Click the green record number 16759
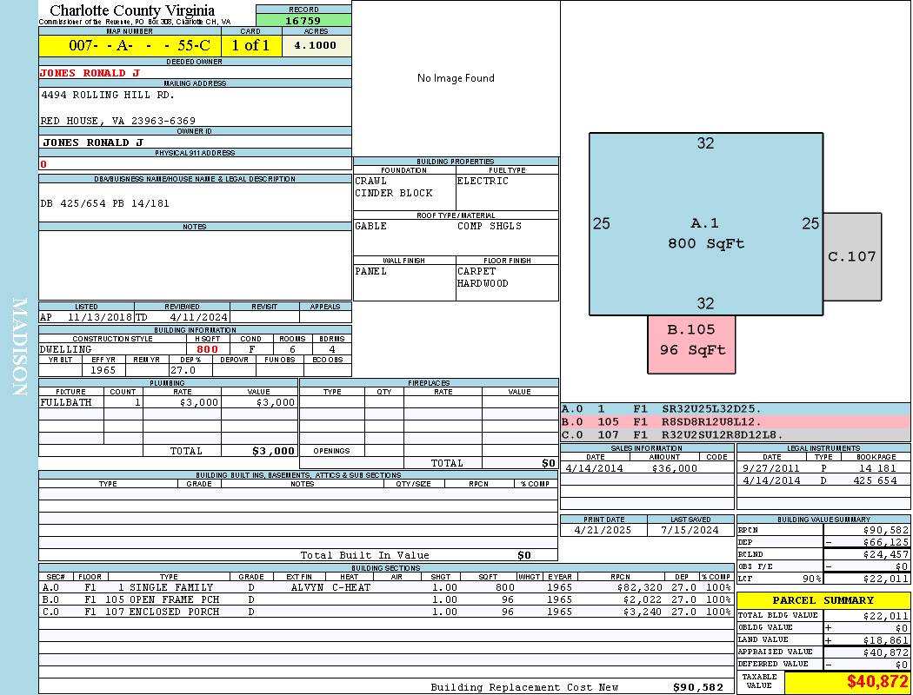The image size is (913, 695). 303,20
